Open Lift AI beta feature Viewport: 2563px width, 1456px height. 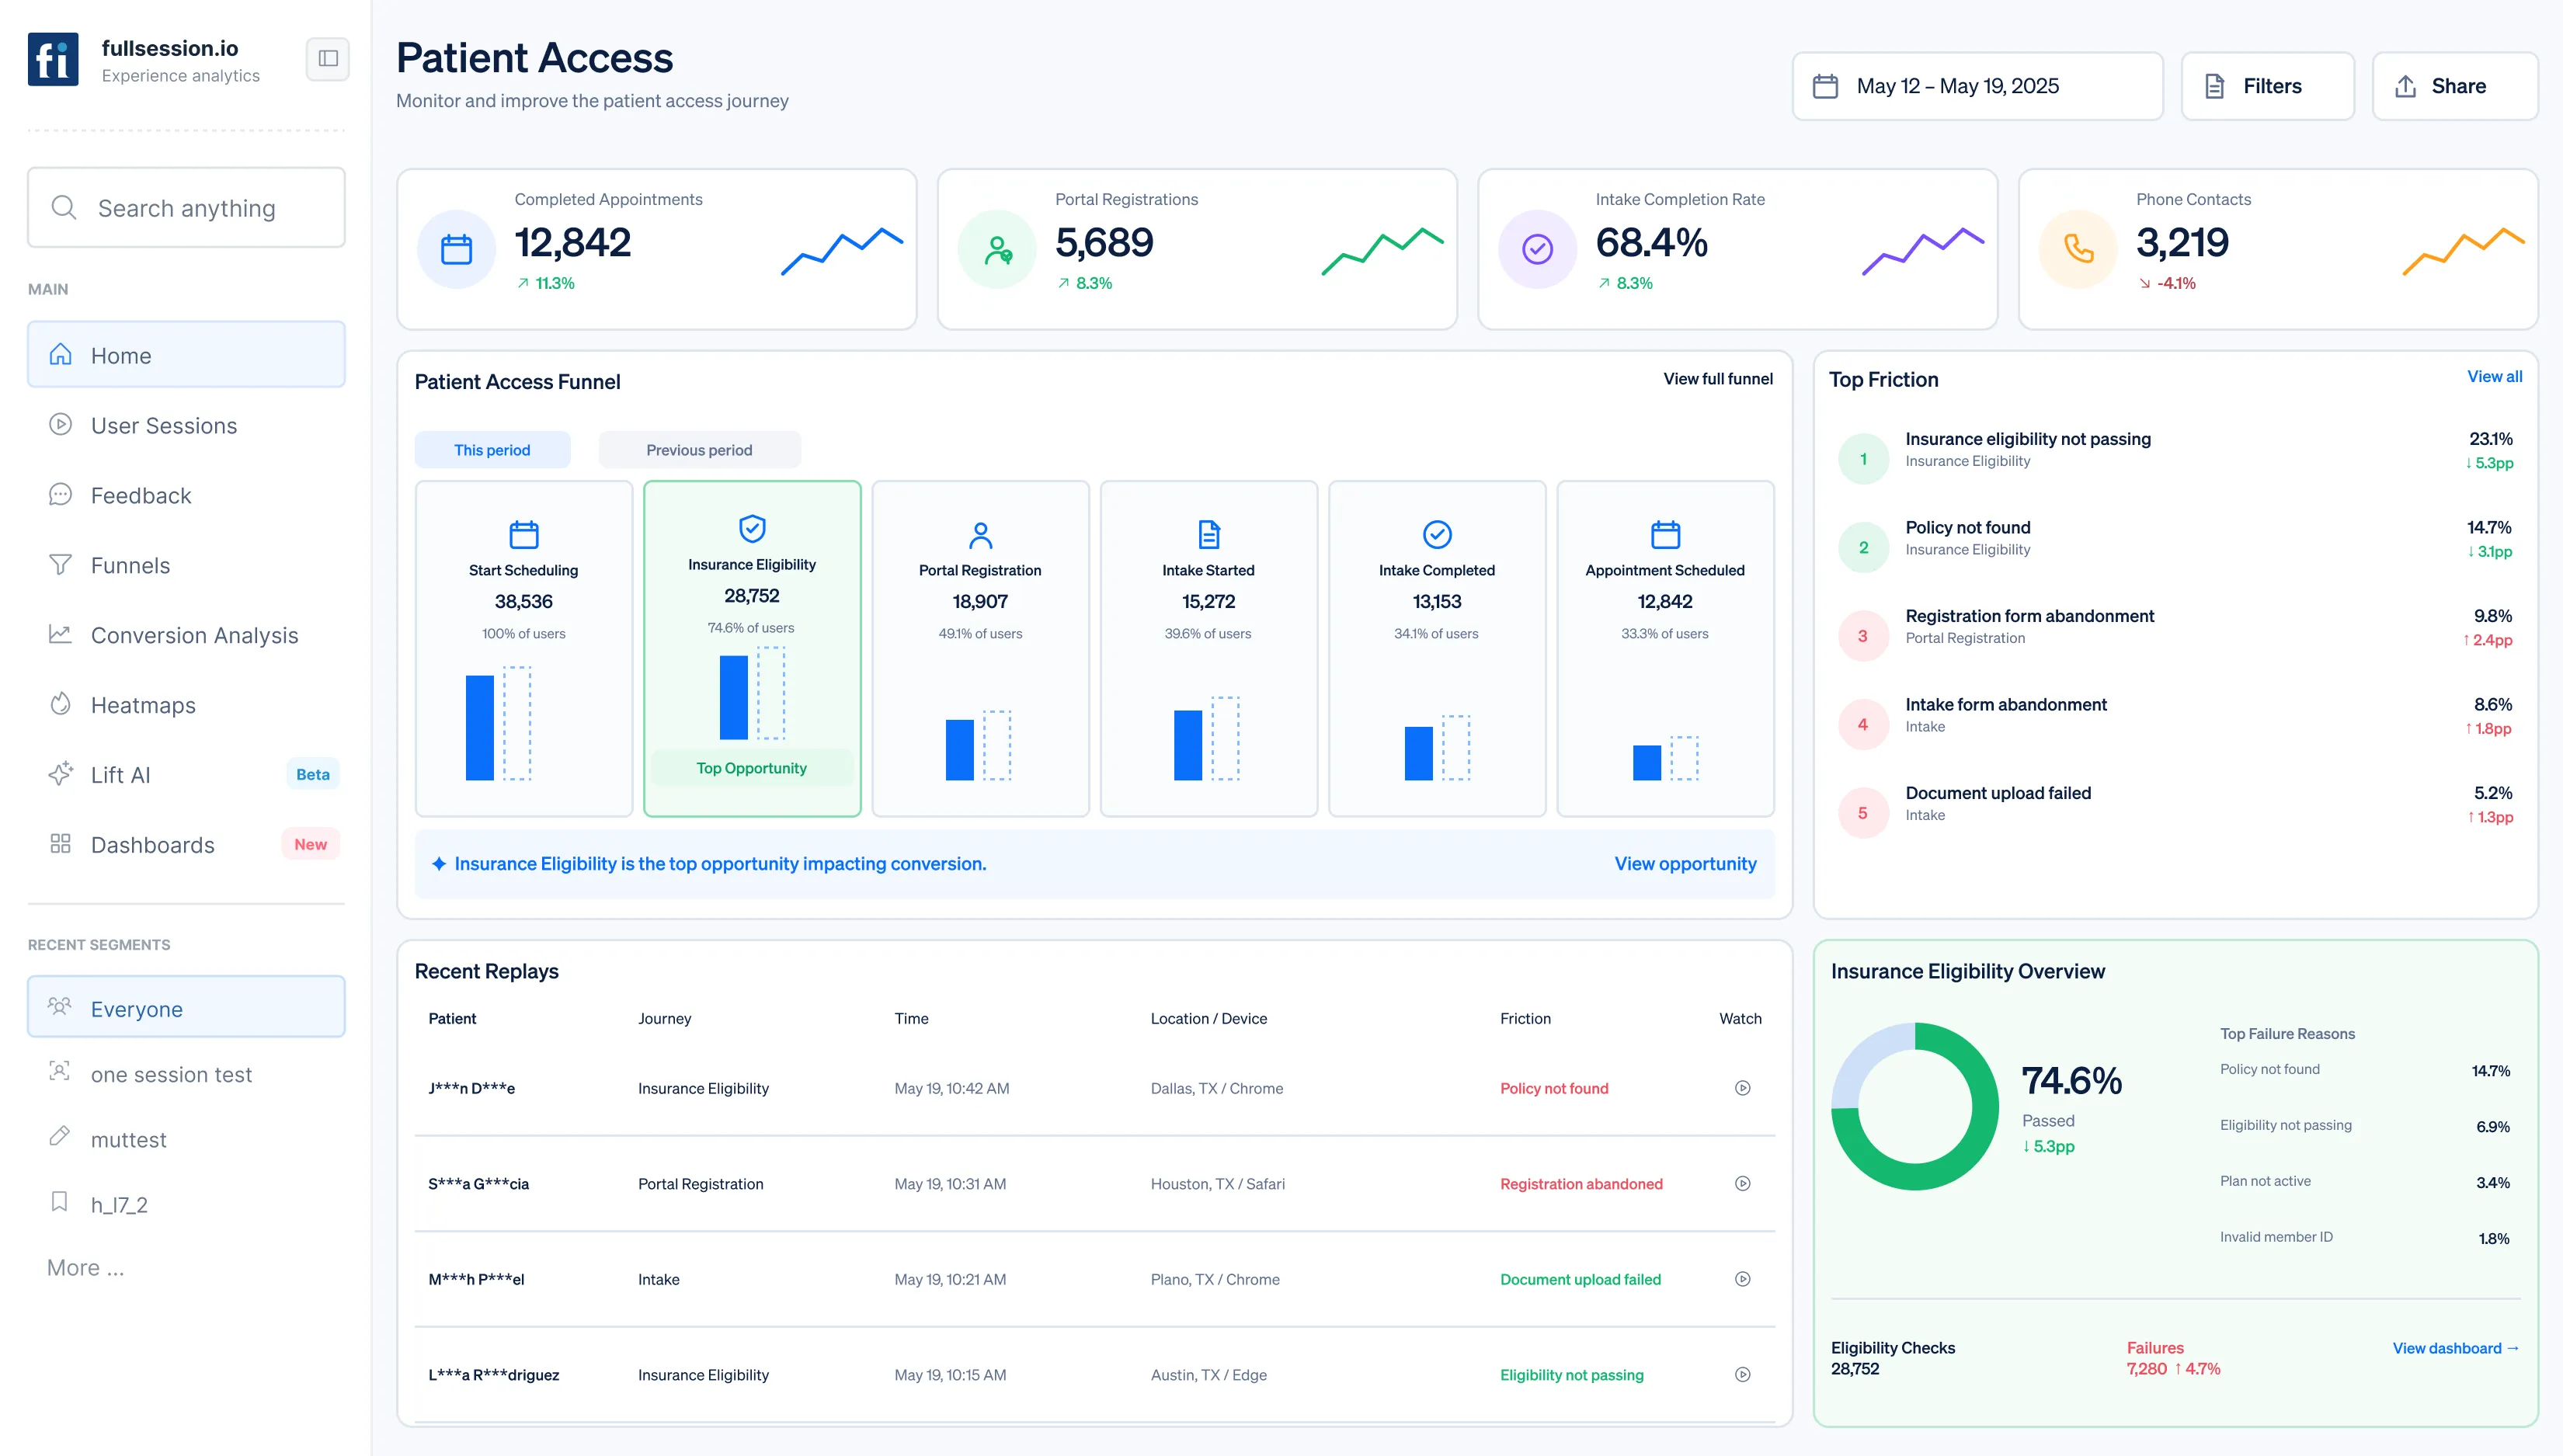pos(186,775)
